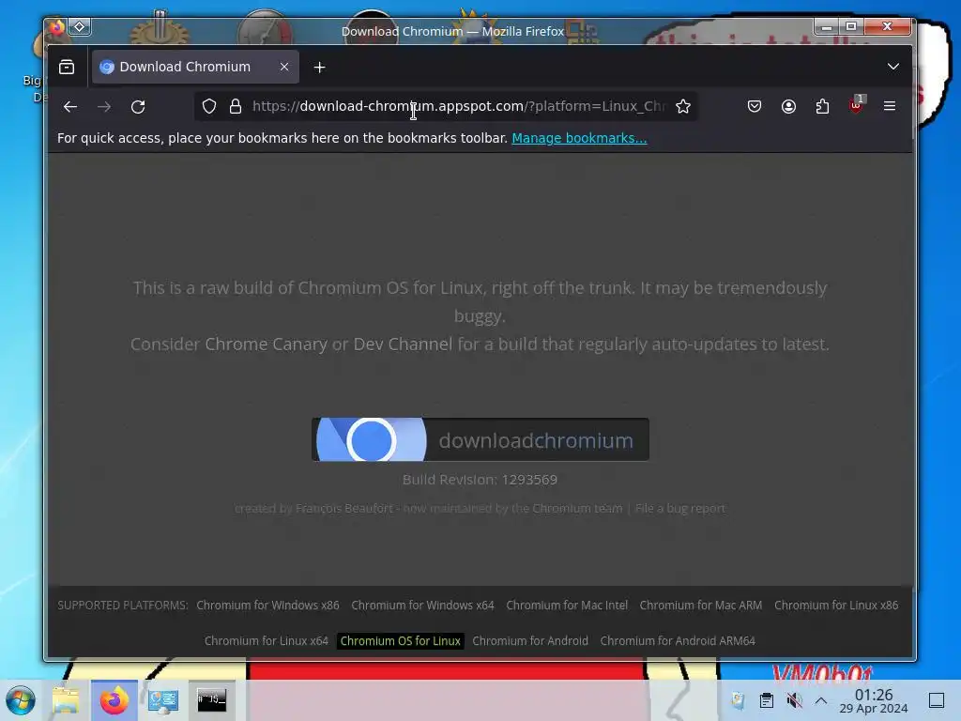Screen dimensions: 961x721
Task: Open the Extensions puzzle-piece icon
Action: coord(822,106)
